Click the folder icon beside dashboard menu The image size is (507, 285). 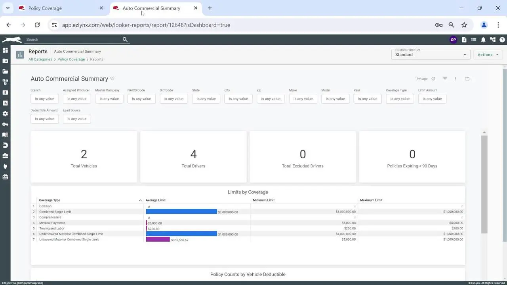[x=467, y=79]
